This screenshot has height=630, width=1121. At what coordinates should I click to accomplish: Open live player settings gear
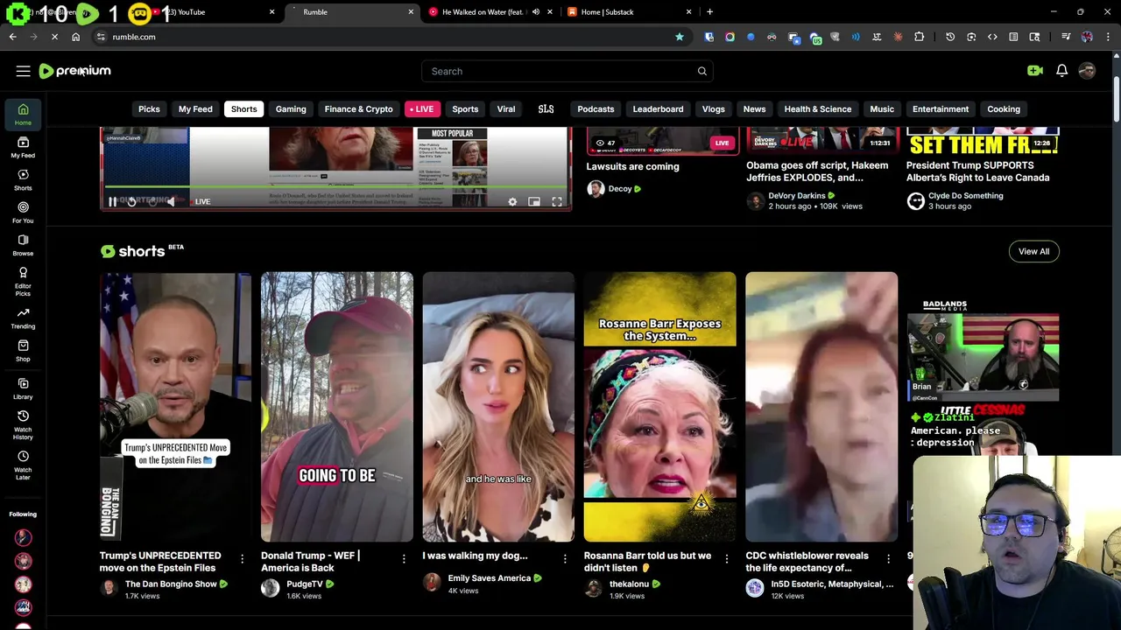tap(512, 202)
